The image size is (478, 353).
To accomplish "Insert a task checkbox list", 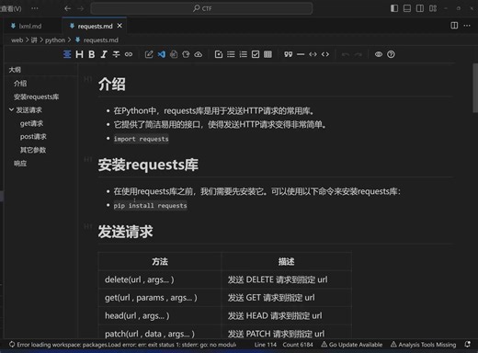I will point(256,54).
